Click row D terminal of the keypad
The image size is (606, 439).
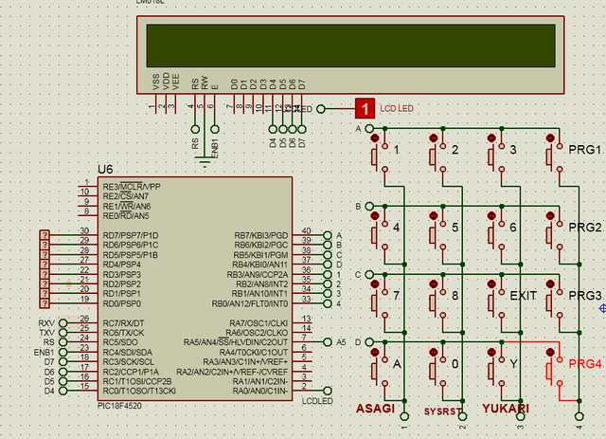pos(369,342)
